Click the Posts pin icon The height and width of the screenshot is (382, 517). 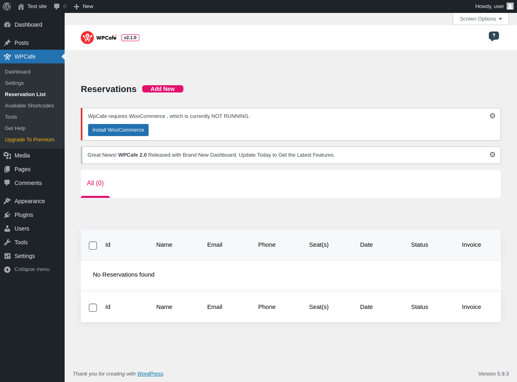click(7, 43)
